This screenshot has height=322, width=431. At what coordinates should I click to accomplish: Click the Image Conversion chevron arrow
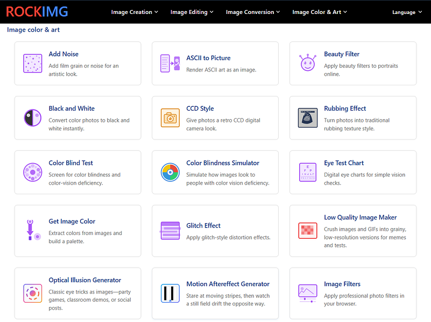[278, 12]
